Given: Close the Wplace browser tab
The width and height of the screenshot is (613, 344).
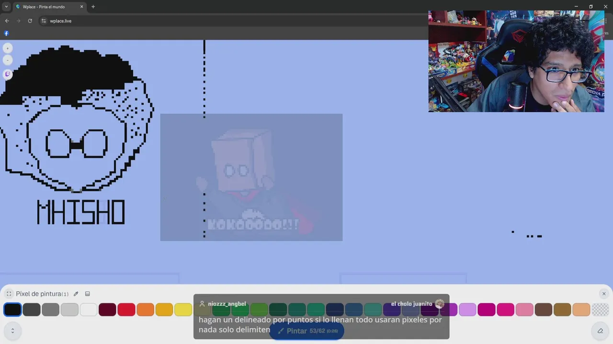Looking at the screenshot, I should coord(81,7).
